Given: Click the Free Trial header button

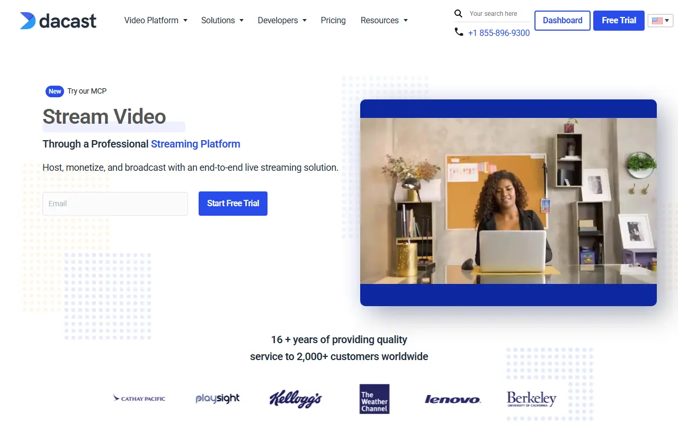Looking at the screenshot, I should (x=619, y=21).
